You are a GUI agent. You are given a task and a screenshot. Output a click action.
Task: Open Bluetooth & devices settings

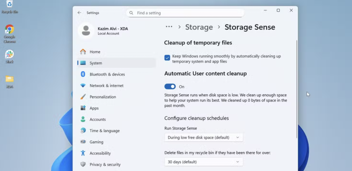[x=107, y=74]
